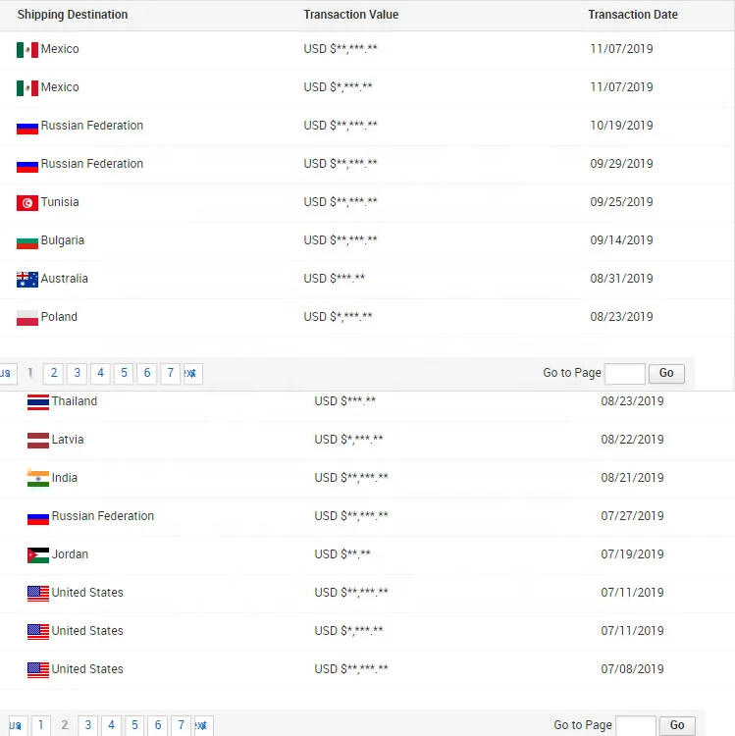Image resolution: width=735 pixels, height=736 pixels.
Task: Click the Jordan flag icon
Action: [38, 555]
